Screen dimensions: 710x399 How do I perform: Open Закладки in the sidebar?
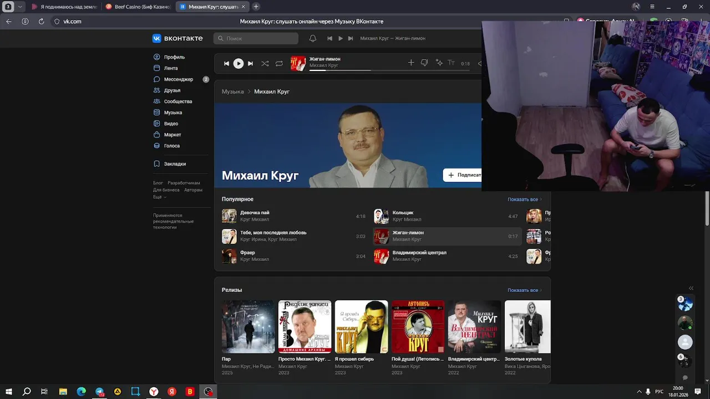(x=175, y=164)
